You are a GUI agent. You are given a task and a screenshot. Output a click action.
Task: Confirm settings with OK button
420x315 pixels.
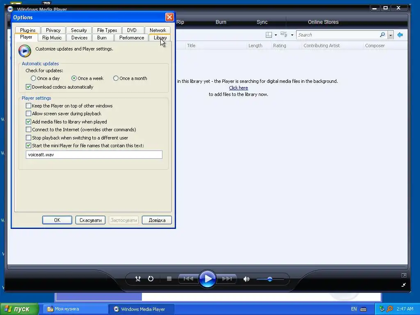click(57, 220)
